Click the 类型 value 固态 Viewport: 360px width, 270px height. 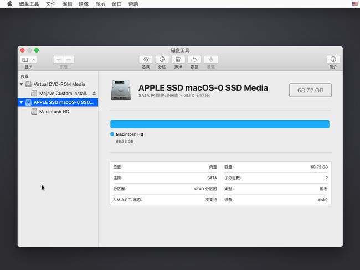click(324, 189)
